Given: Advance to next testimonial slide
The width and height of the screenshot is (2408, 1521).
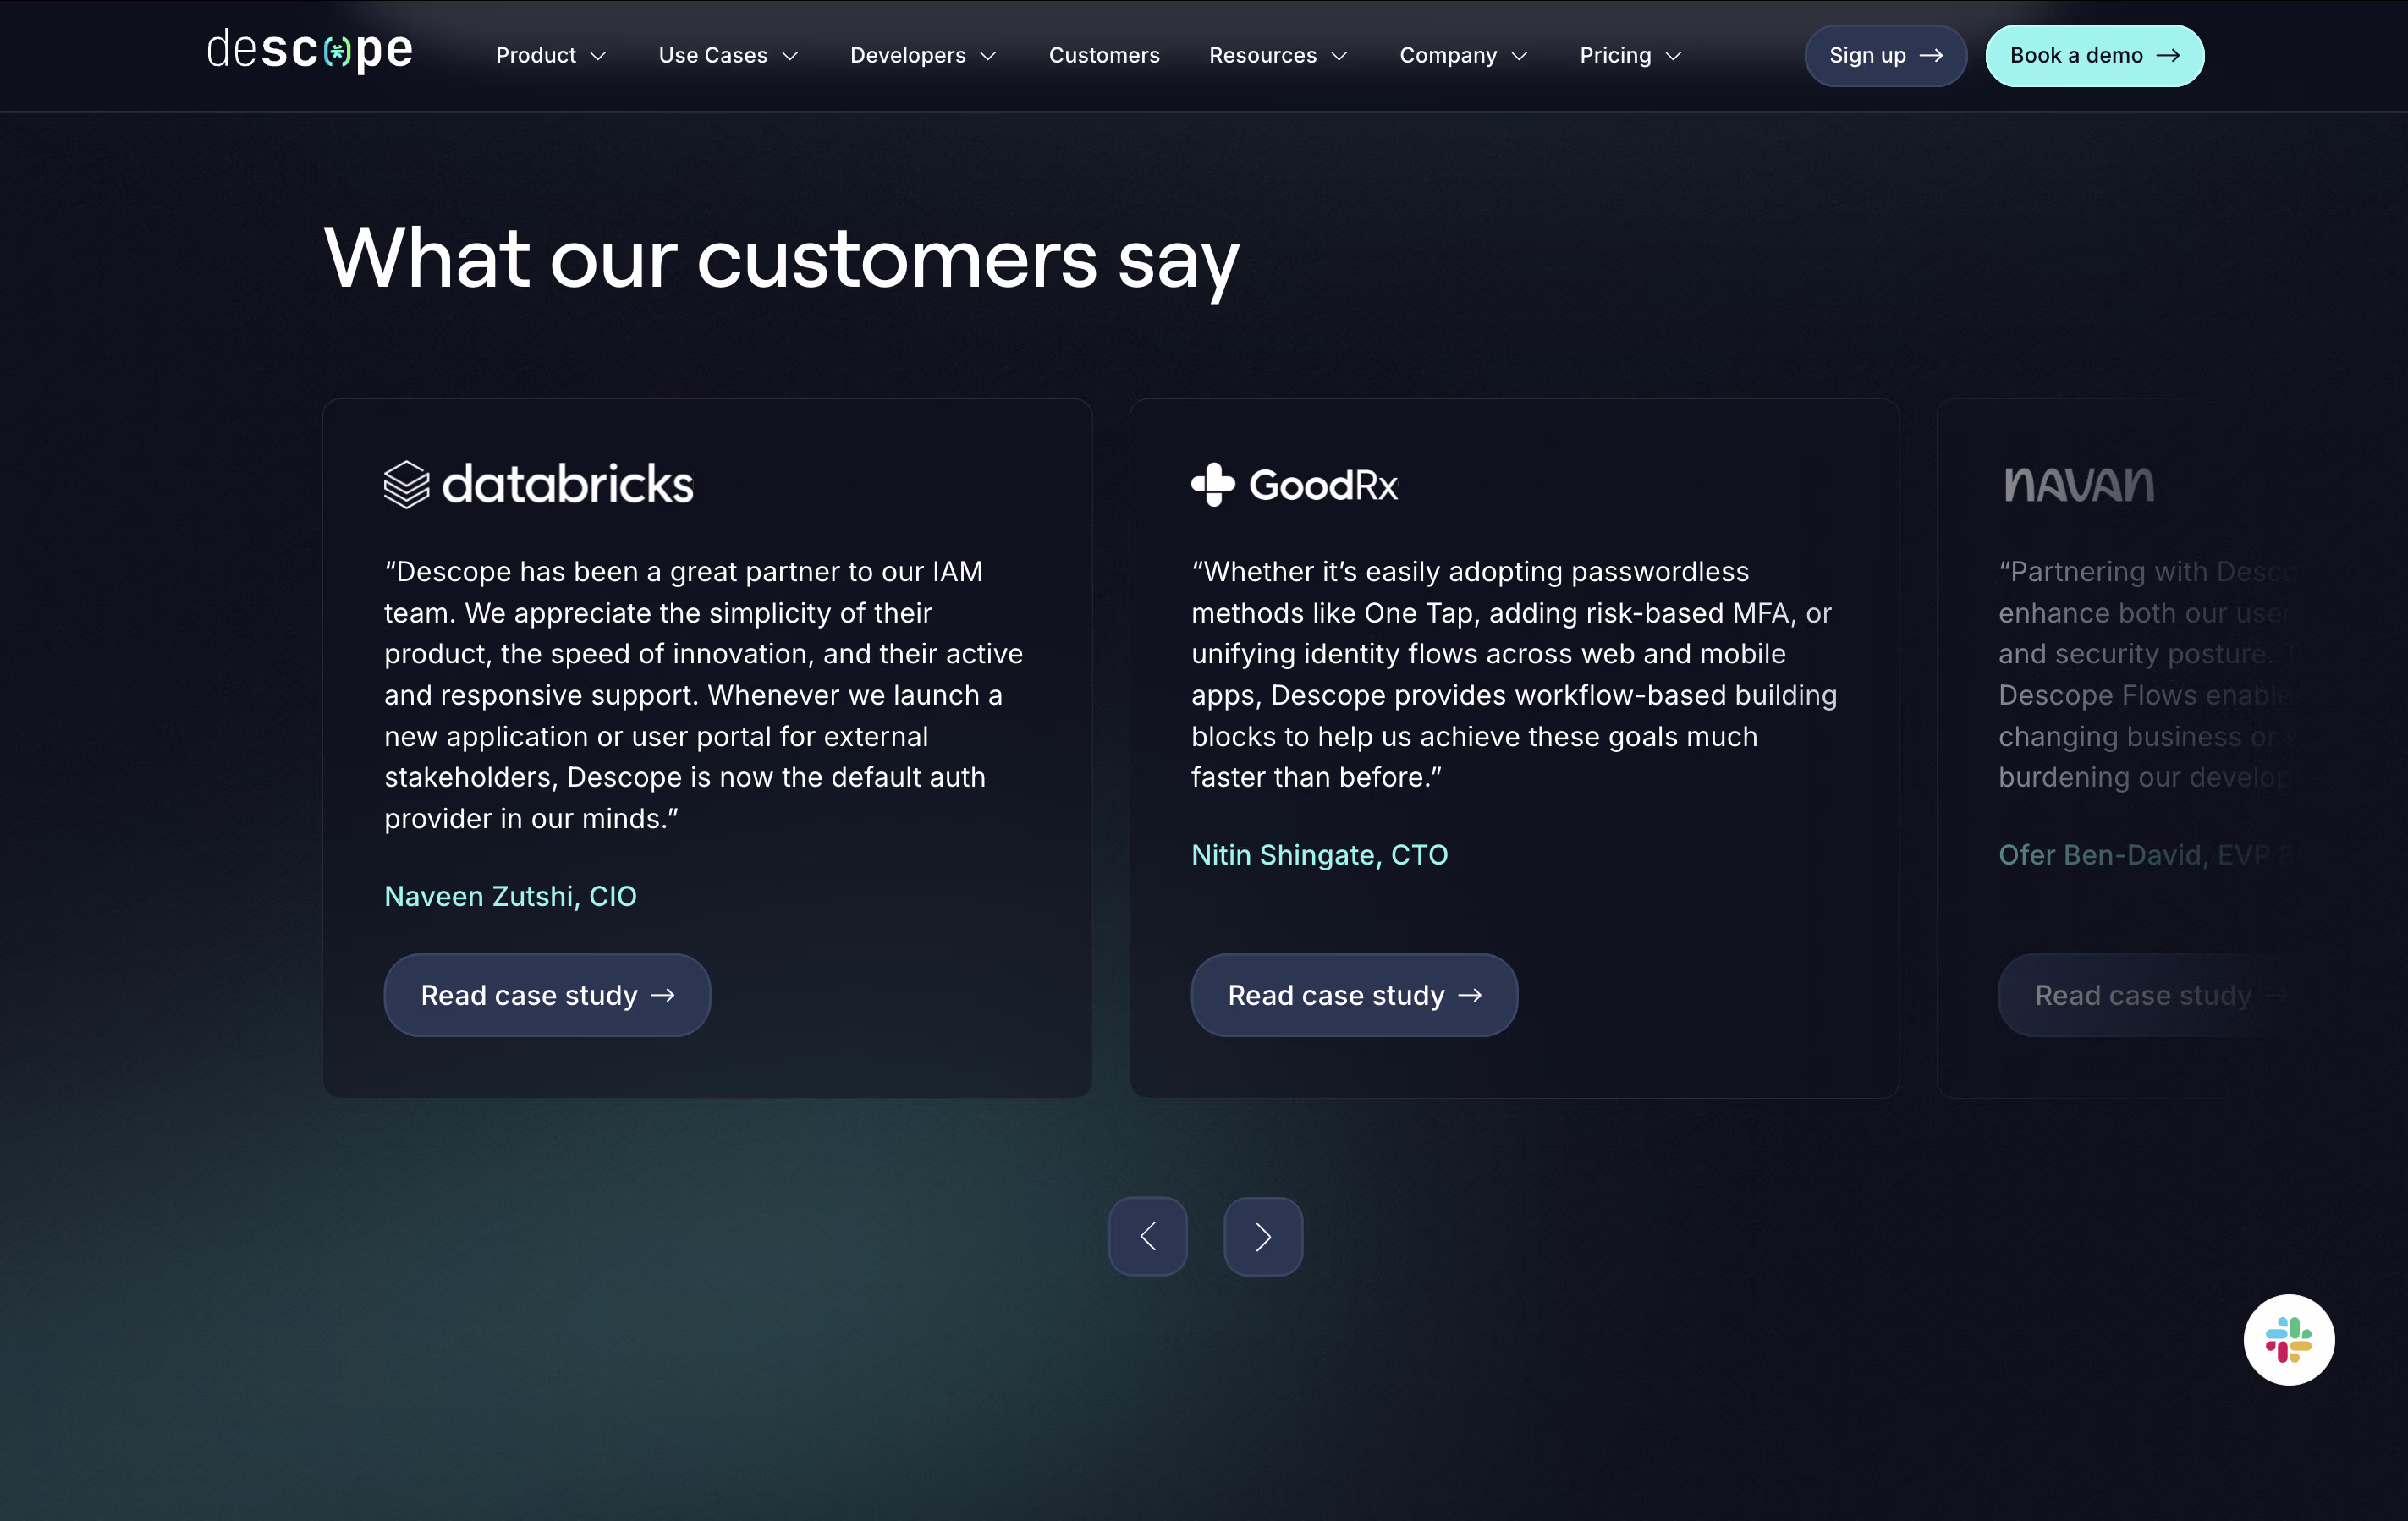Looking at the screenshot, I should point(1263,1236).
